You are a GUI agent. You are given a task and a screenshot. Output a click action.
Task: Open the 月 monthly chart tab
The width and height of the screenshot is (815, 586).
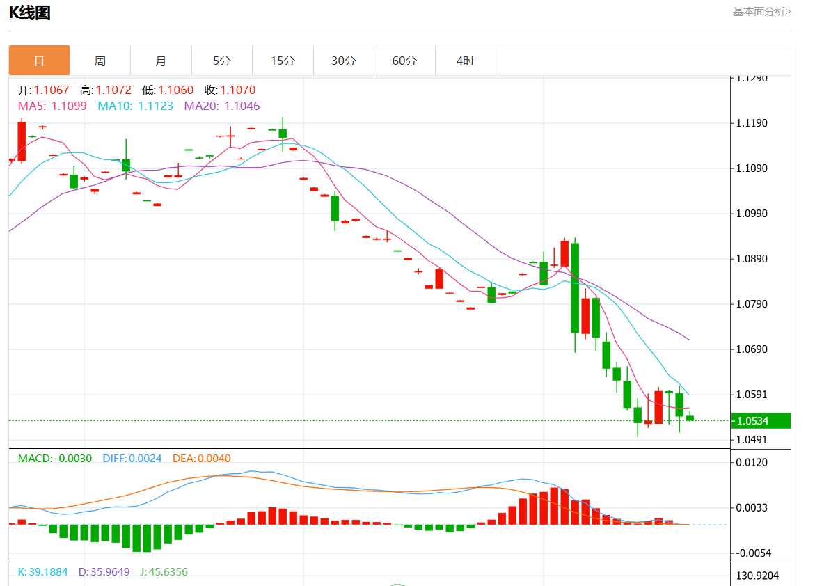point(161,61)
